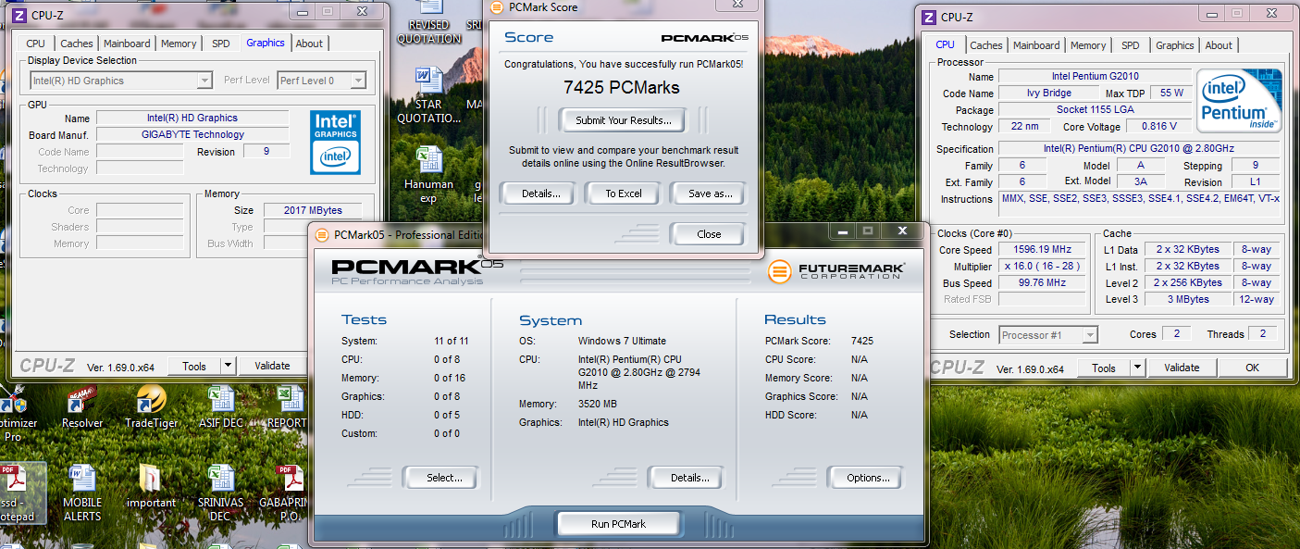Image resolution: width=1300 pixels, height=549 pixels.
Task: Open the Optimizer Pro desktop shortcut
Action: pos(16,415)
